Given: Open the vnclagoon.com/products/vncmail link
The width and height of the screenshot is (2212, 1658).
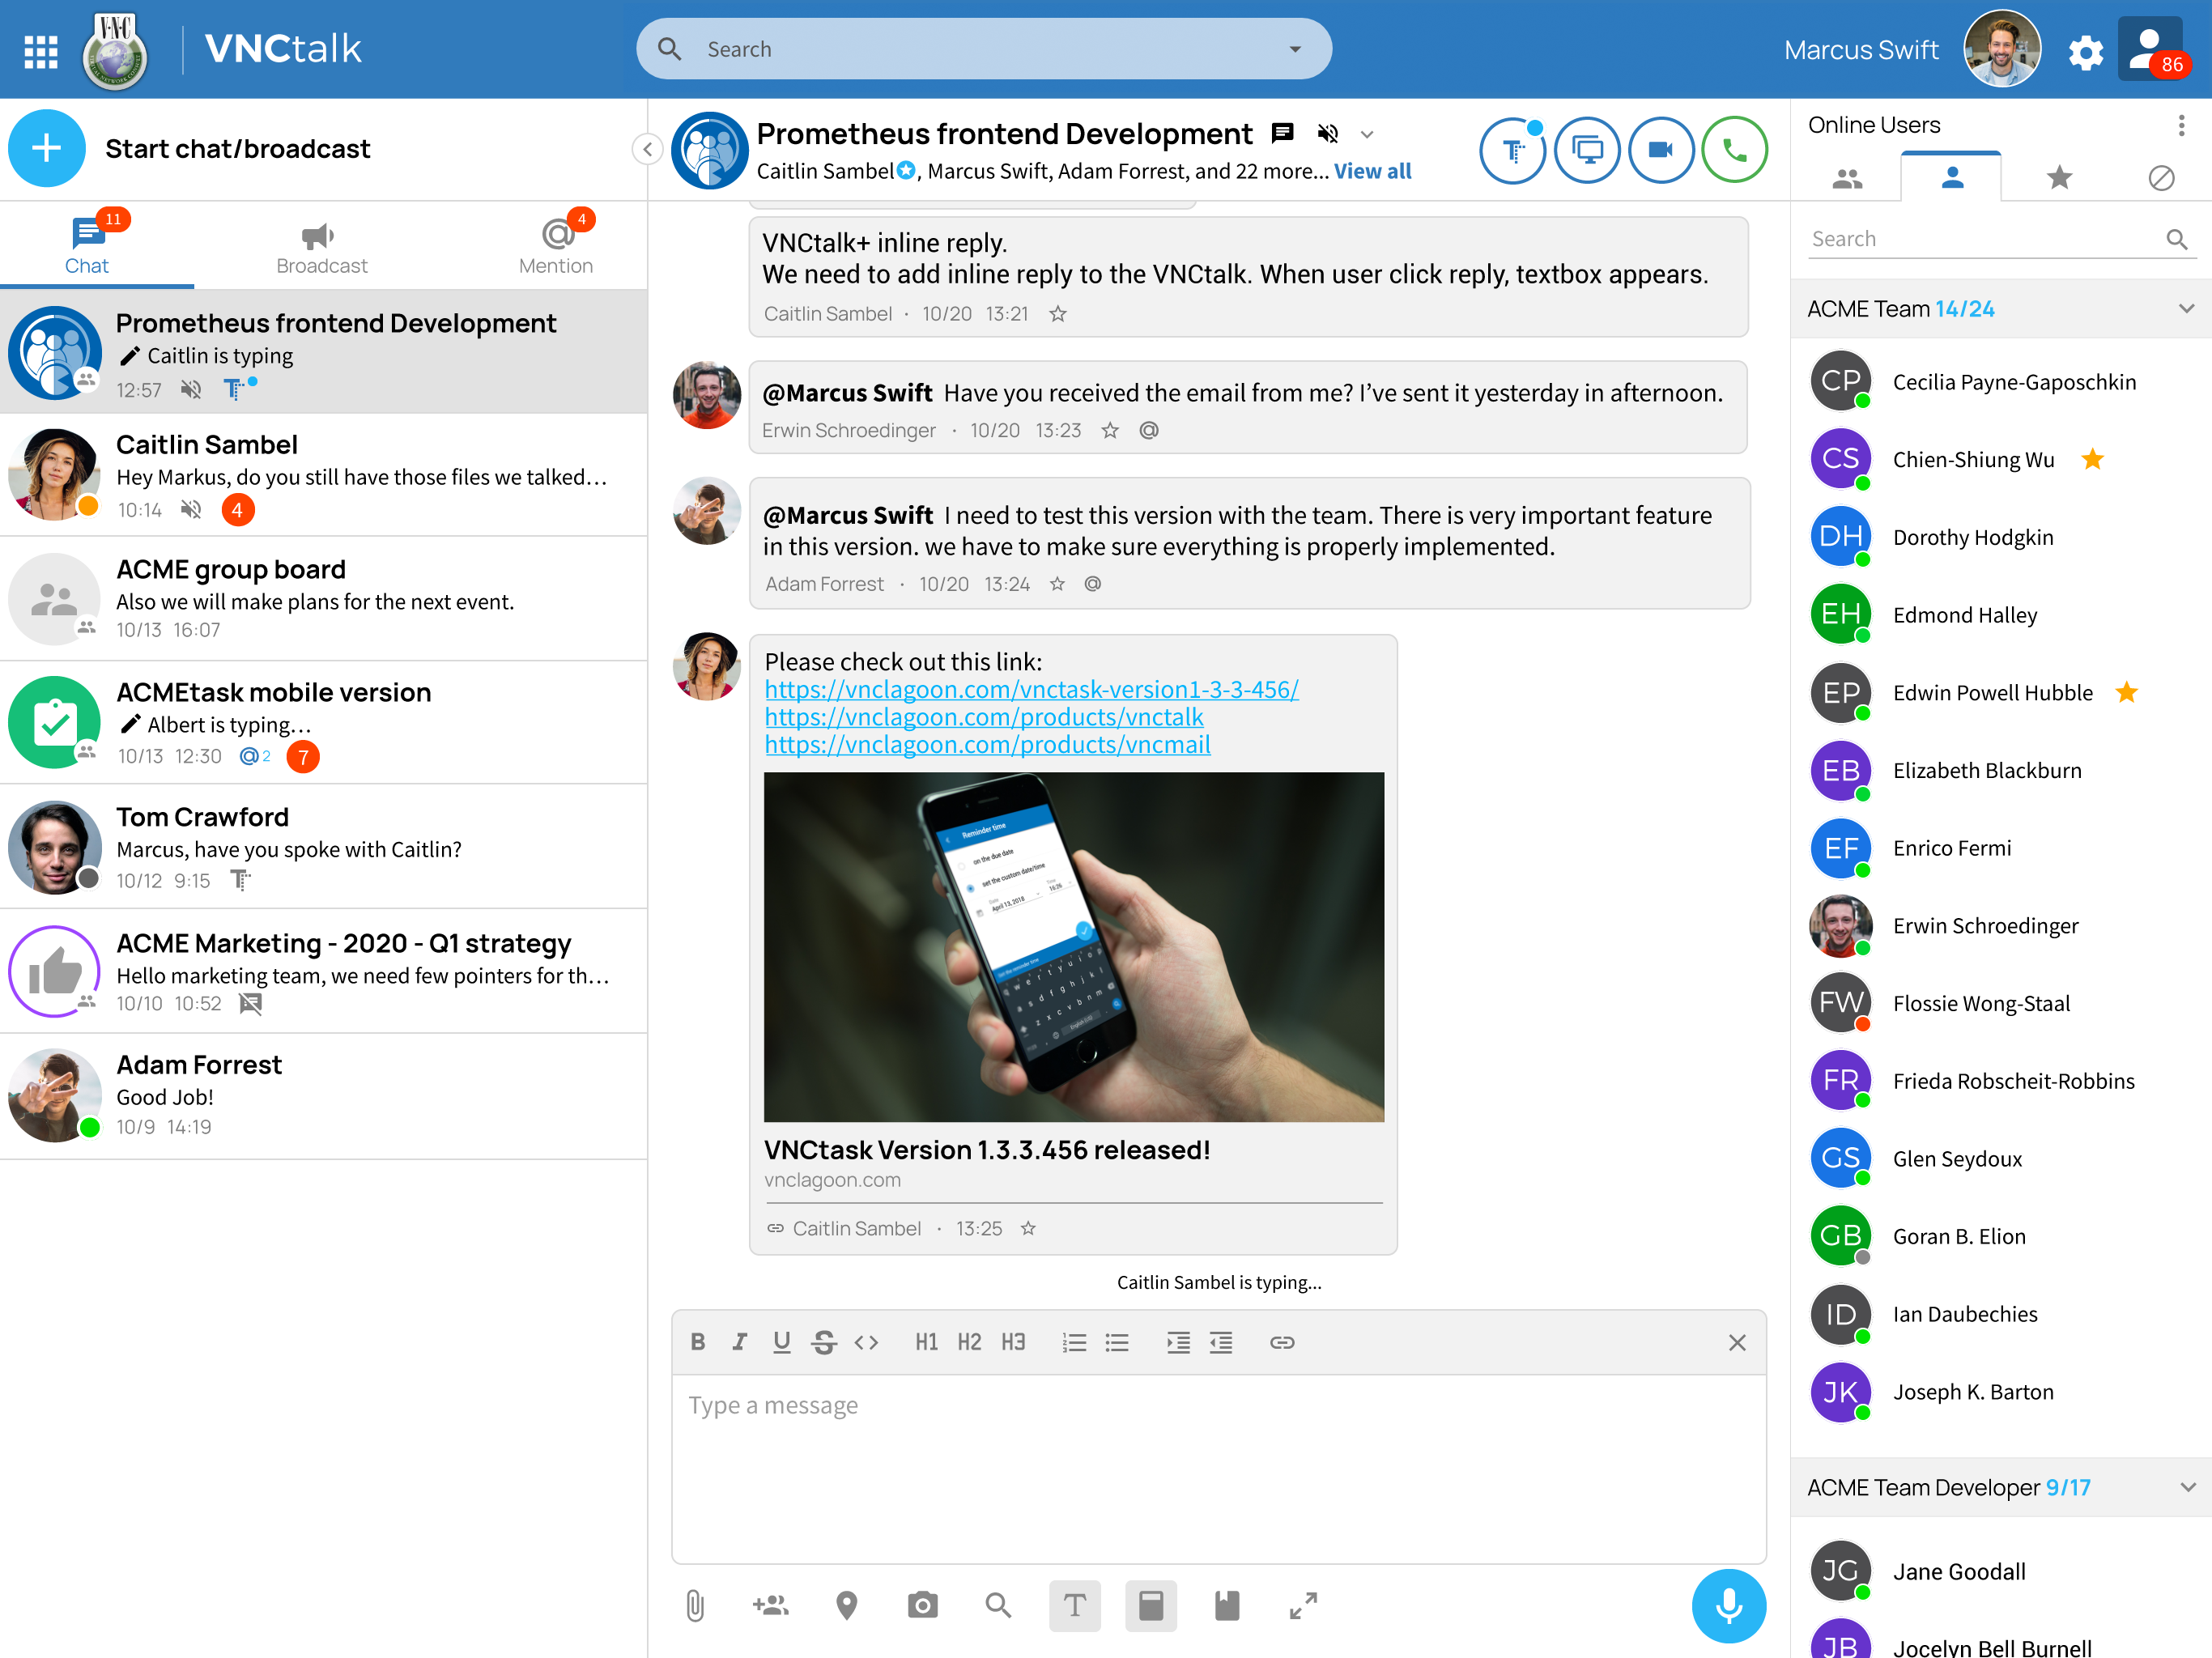Looking at the screenshot, I should (987, 745).
